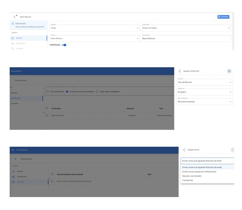
Task: Open the Operación dropdown showing 'Es igual a'
Action: 204,92
